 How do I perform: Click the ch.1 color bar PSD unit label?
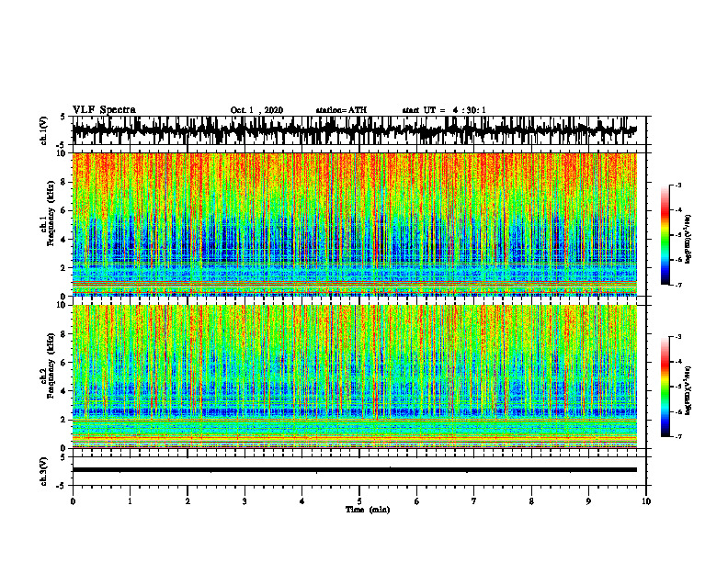(688, 240)
